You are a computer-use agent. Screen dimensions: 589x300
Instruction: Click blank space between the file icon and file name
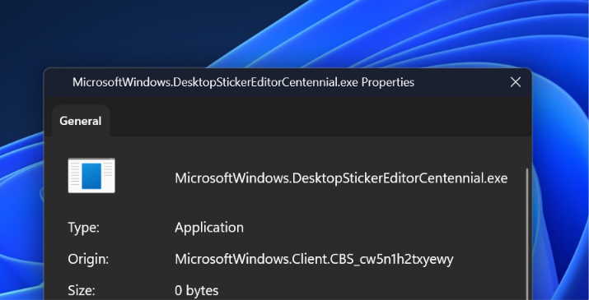click(145, 176)
